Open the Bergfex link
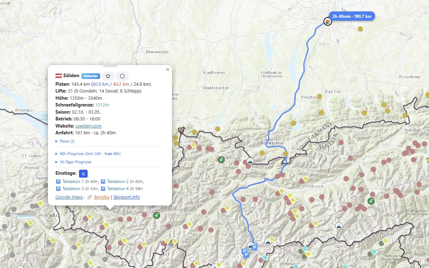 pyautogui.click(x=102, y=197)
